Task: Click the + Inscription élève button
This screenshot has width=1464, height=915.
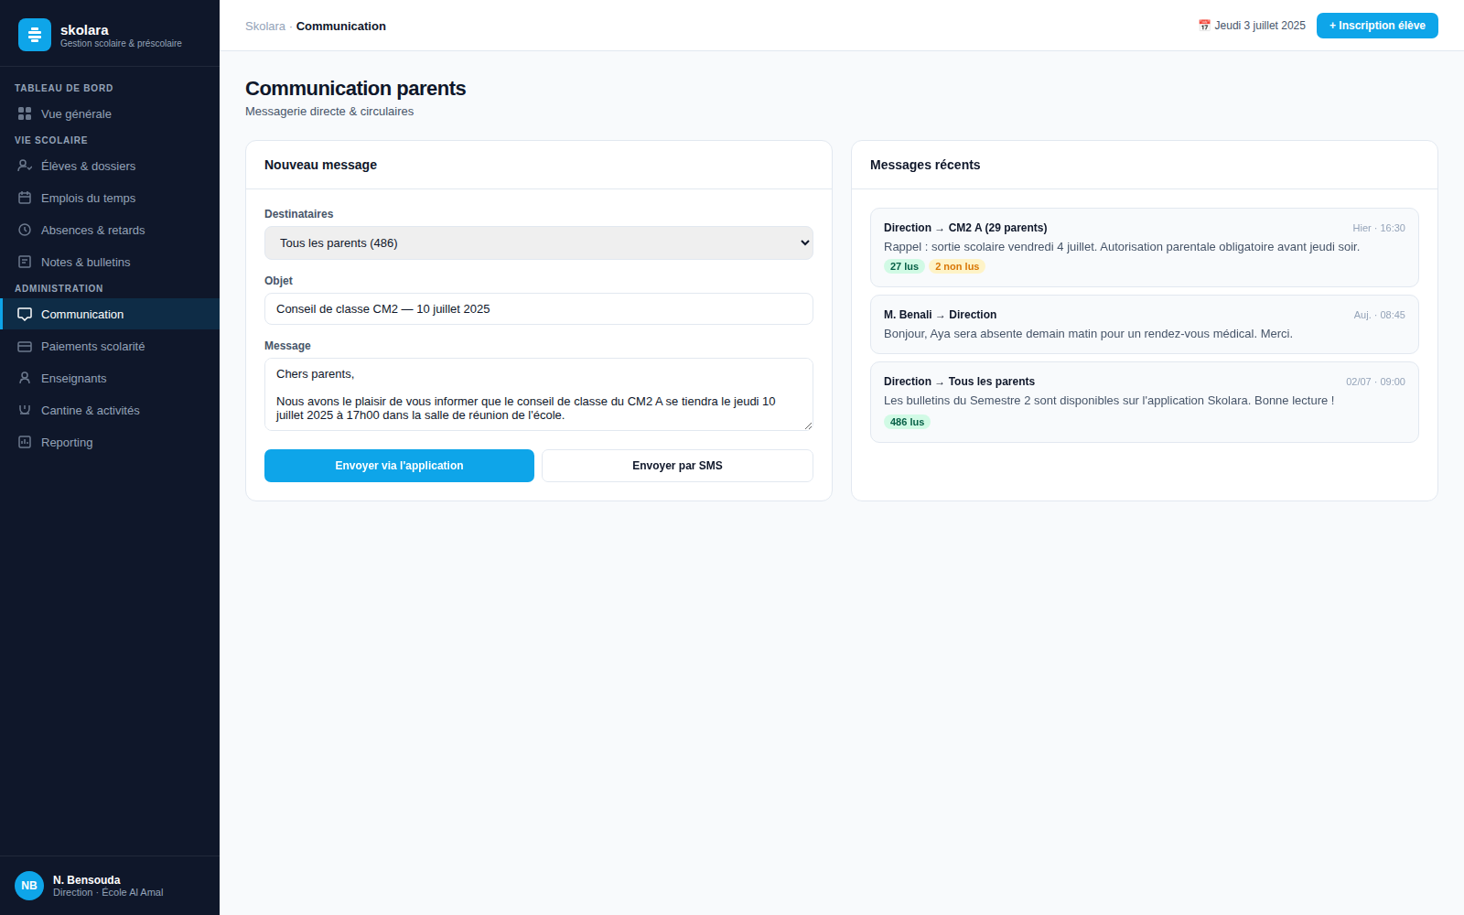Action: tap(1377, 26)
